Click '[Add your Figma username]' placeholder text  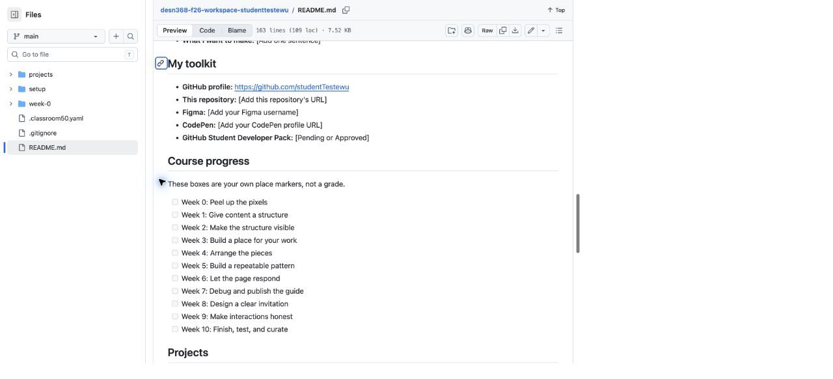pos(253,112)
